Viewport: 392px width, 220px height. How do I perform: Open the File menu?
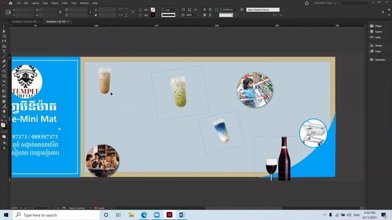19,3
